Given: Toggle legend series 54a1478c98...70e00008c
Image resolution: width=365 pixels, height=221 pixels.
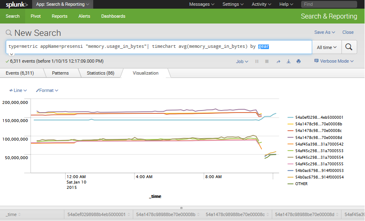Looking at the screenshot, I should [x=315, y=131].
